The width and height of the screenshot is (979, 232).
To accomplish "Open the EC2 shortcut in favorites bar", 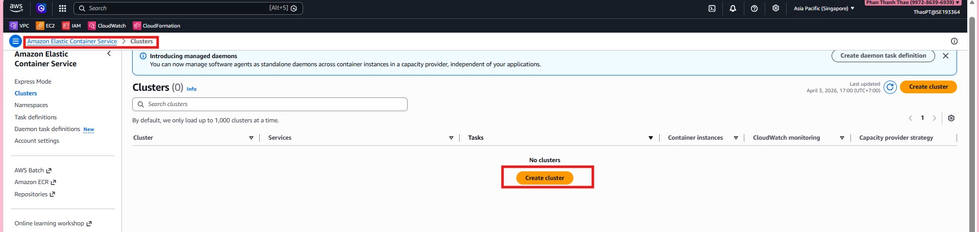I will pyautogui.click(x=45, y=25).
